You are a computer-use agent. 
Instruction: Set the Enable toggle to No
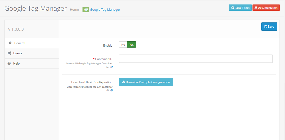(123, 45)
